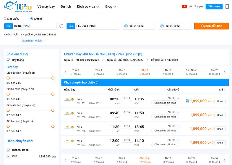Viewport: 232px width, 165px height.
Task: Open the Dịch vụ visa dropdown menu
Action: click(x=88, y=7)
